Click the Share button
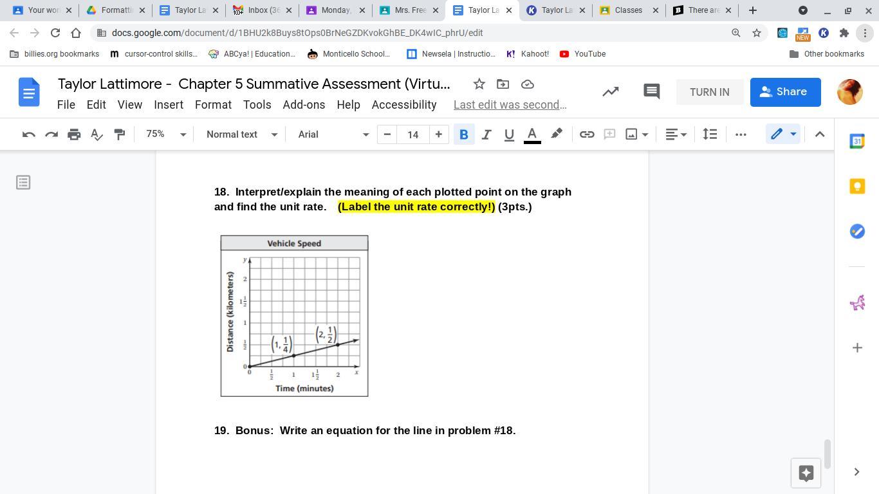 [x=785, y=92]
